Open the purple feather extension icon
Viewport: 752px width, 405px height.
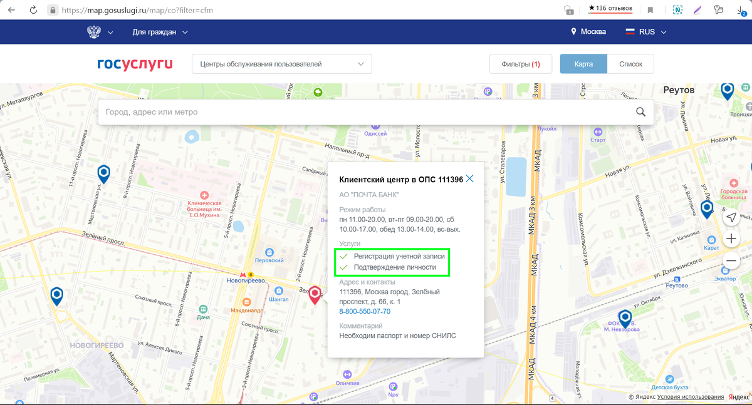(697, 10)
